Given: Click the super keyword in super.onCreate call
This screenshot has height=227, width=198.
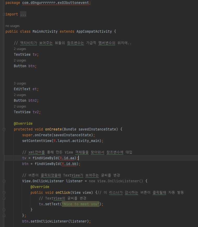Looking at the screenshot, I should click(x=27, y=135).
